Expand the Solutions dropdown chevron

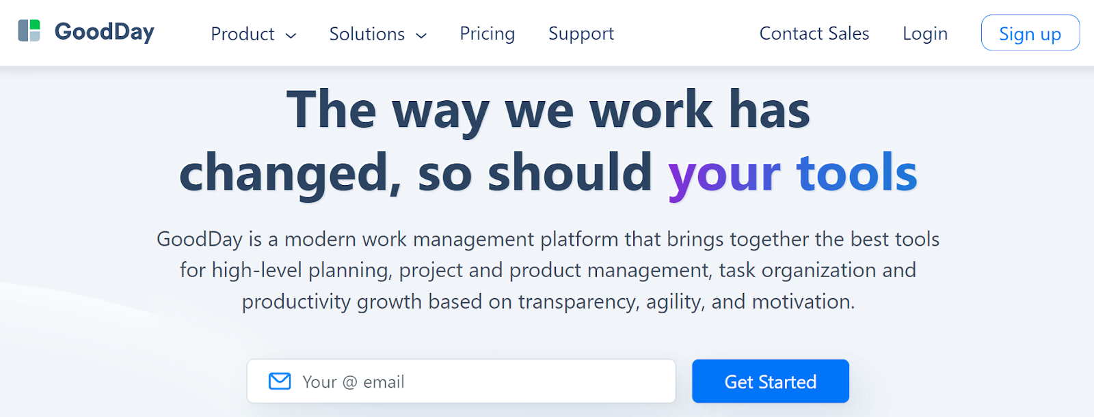(x=422, y=35)
